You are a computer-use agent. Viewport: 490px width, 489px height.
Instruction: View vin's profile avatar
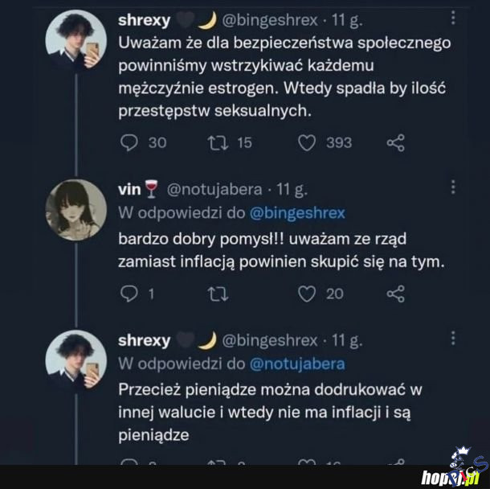pos(76,209)
